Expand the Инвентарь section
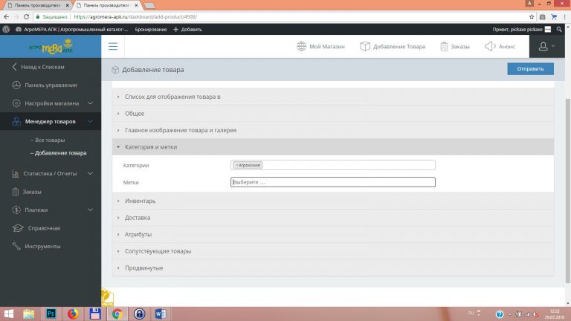Screen dimensions: 571x321 tap(140, 201)
